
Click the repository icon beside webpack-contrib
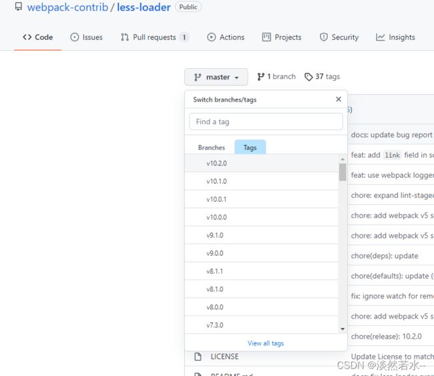click(x=19, y=7)
